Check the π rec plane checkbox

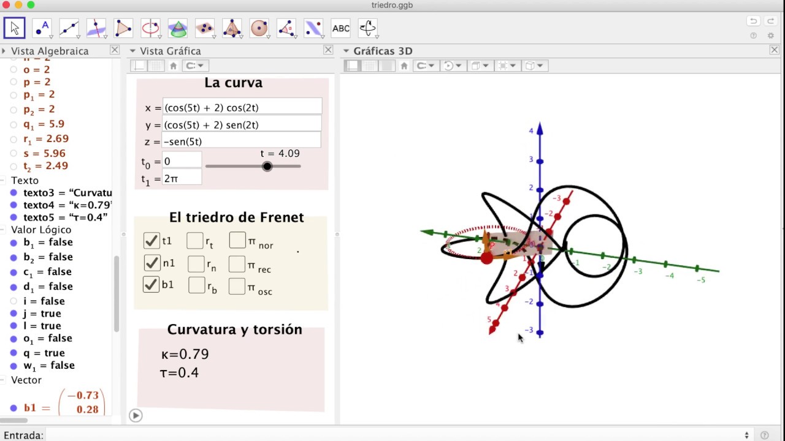237,264
